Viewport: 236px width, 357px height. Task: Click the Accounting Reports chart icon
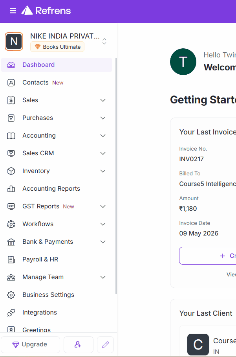point(11,189)
